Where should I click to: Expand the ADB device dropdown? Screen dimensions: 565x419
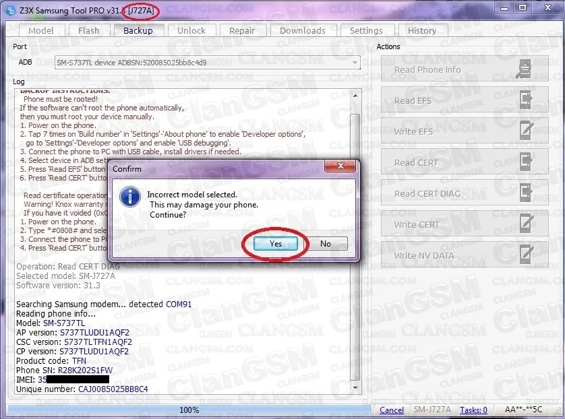pos(355,63)
